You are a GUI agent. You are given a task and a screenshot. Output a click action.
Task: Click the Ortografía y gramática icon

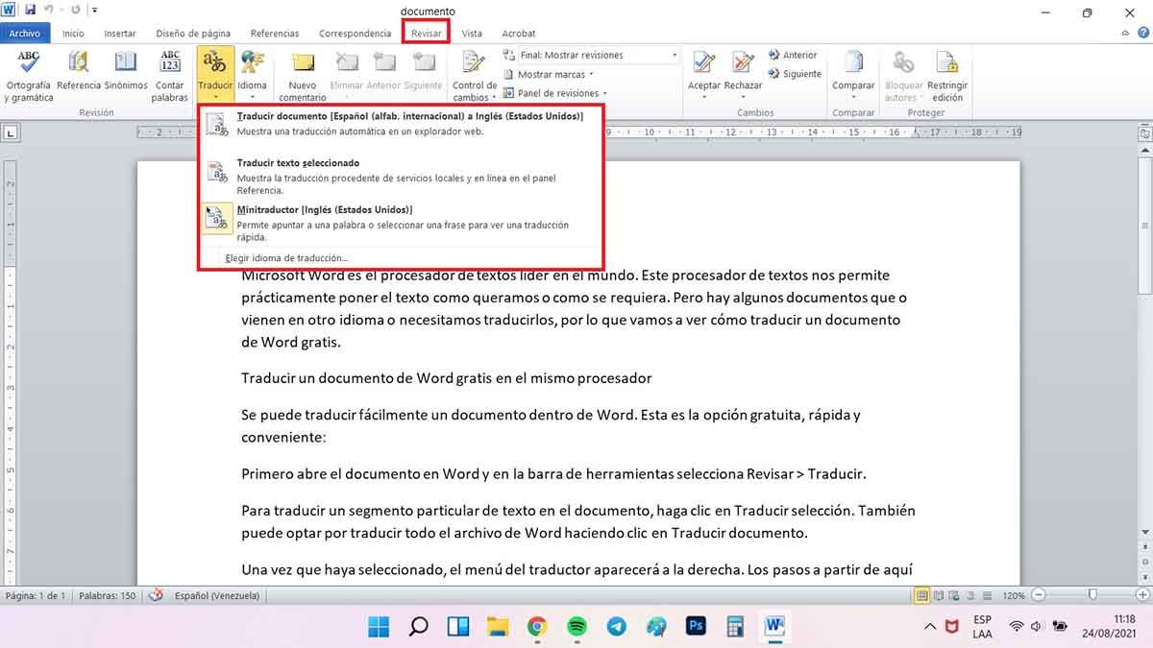[29, 62]
